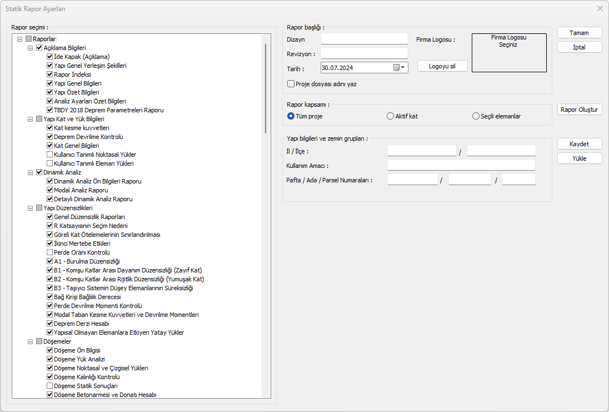This screenshot has width=609, height=412.
Task: Check Perde Oranı Kontrolü checkbox
Action: pos(50,252)
